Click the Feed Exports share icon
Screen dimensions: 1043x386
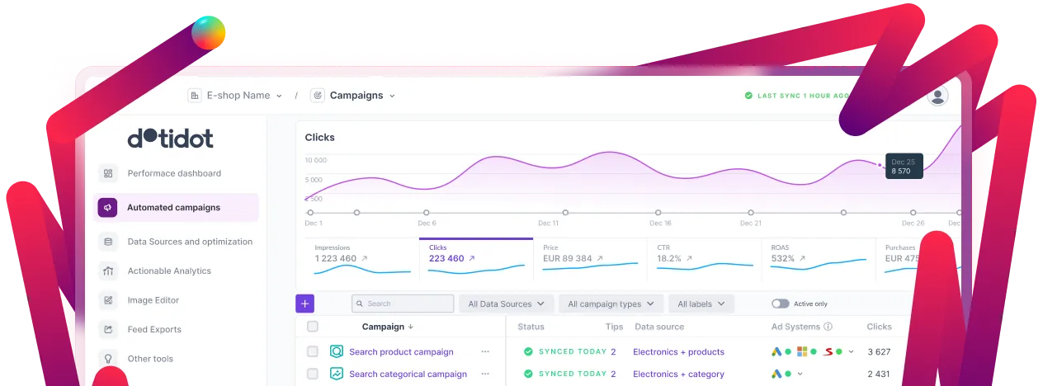click(107, 329)
